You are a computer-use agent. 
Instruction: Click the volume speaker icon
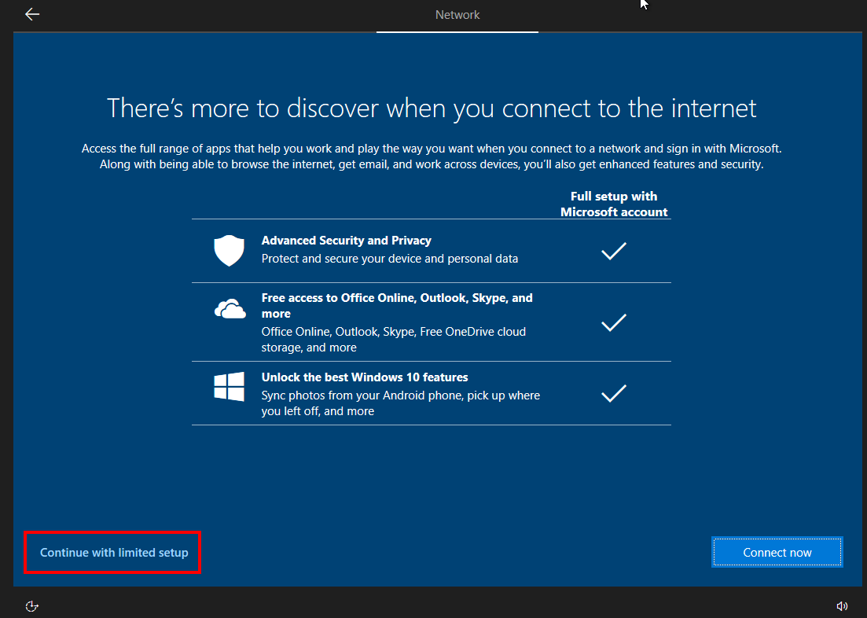pyautogui.click(x=842, y=606)
